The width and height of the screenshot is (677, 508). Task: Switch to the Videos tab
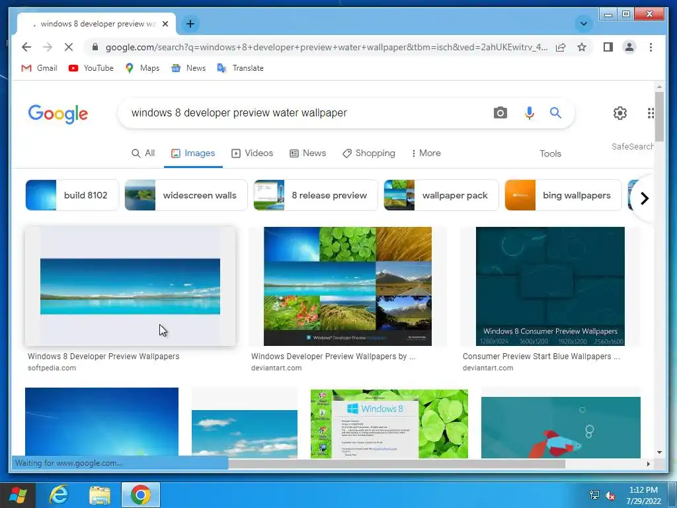click(253, 153)
